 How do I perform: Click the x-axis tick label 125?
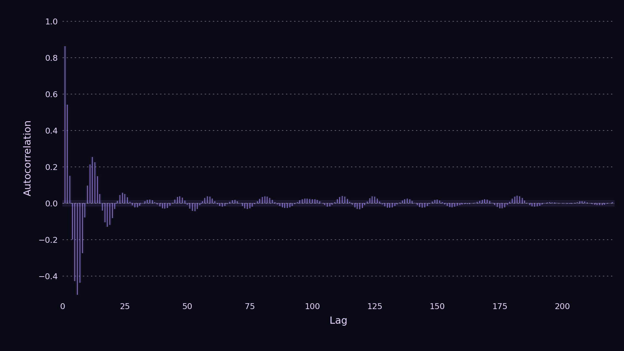tap(375, 306)
